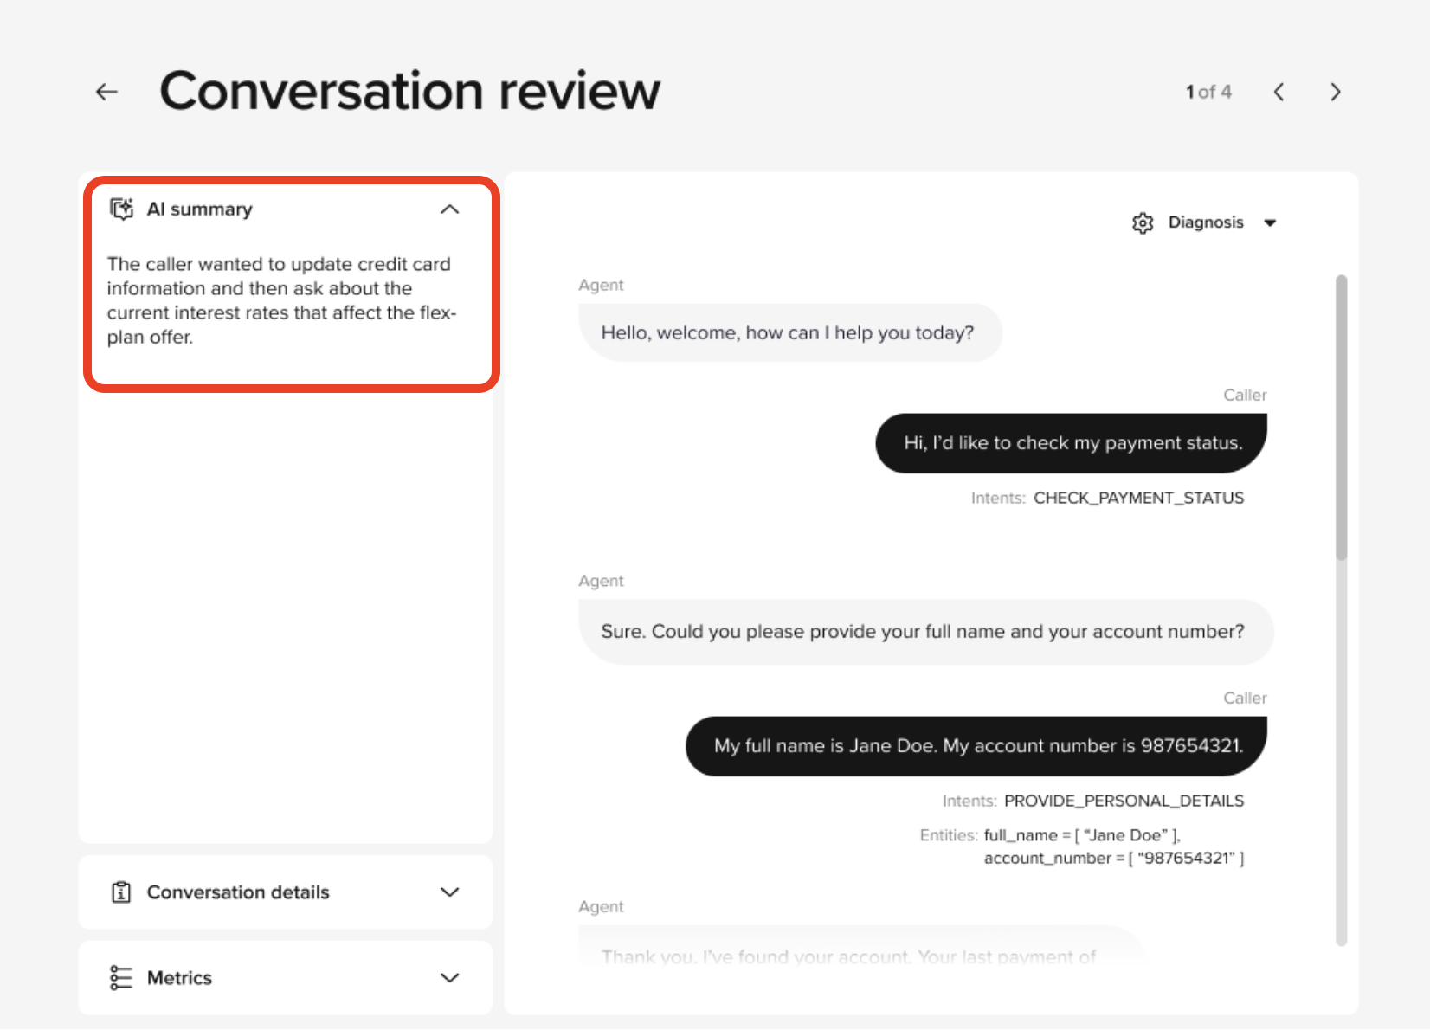
Task: Click the AI summary panel icon
Action: point(121,209)
